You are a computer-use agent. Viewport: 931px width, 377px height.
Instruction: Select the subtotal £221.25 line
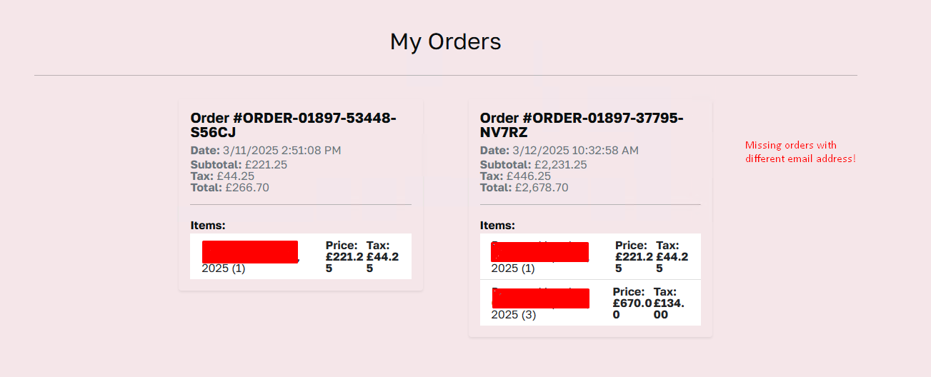pyautogui.click(x=239, y=164)
